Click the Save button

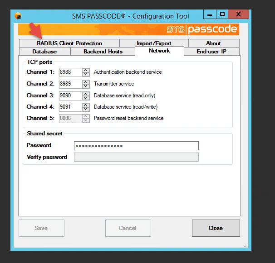tap(41, 228)
